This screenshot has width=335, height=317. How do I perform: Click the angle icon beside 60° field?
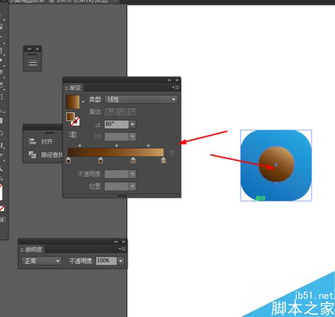pos(98,124)
